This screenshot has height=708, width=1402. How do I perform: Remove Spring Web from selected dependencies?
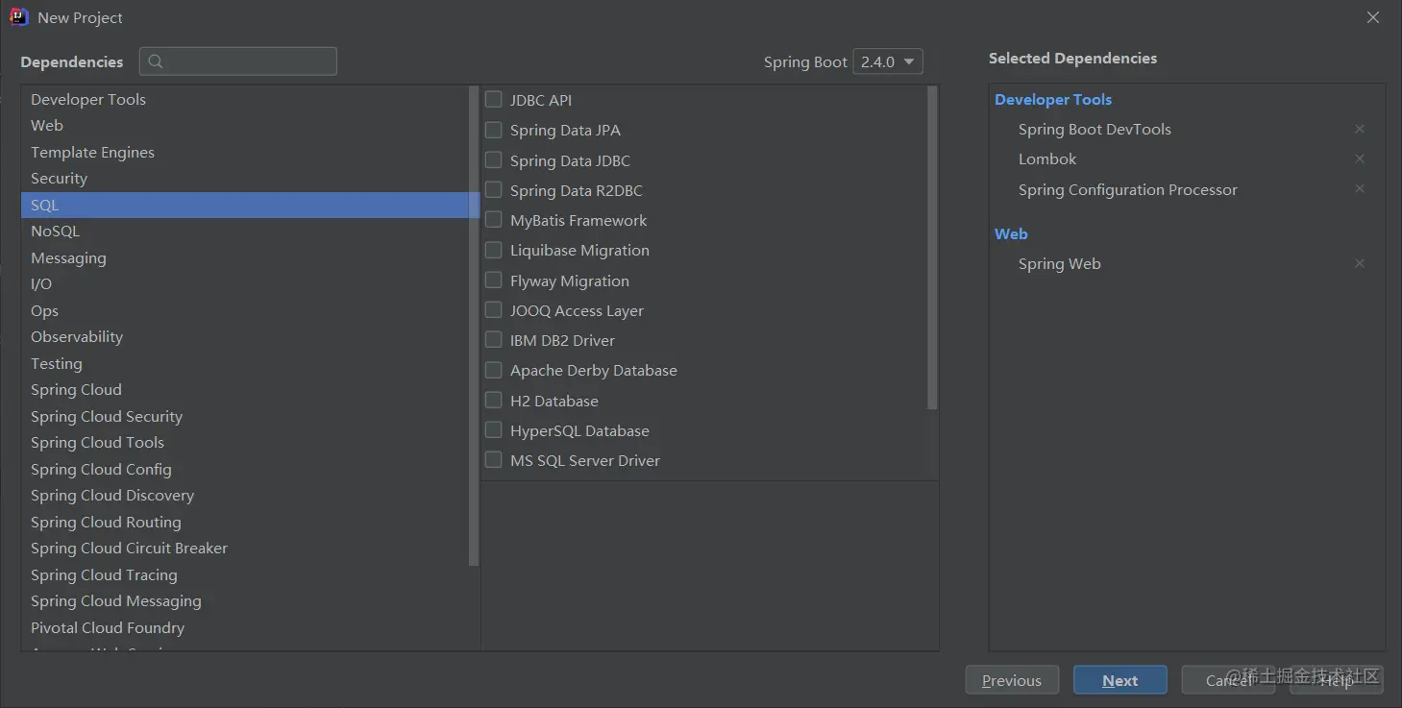point(1359,263)
